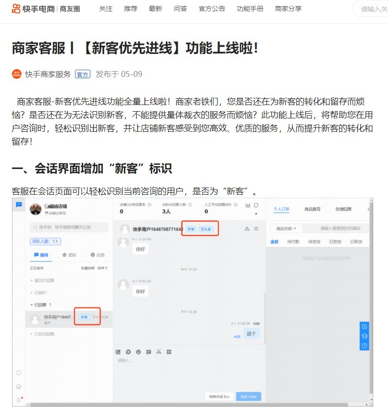Select the 接待 tab in chat list
Image resolution: width=388 pixels, height=409 pixels.
[x=41, y=255]
